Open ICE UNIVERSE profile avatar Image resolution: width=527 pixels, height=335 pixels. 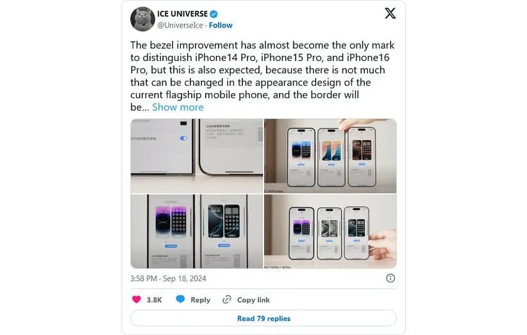(142, 19)
